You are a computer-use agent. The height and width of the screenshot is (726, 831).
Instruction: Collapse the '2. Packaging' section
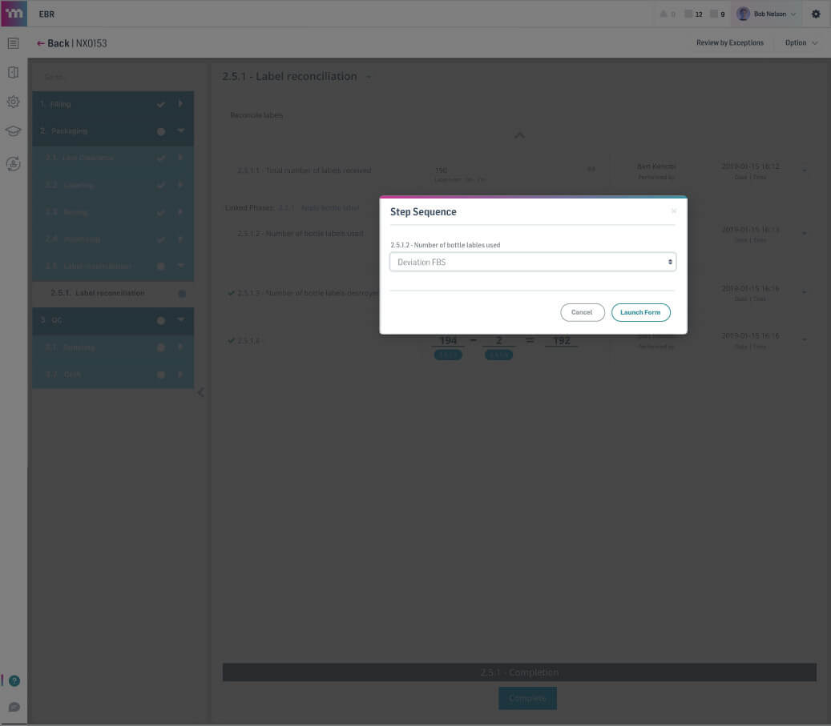click(x=180, y=130)
